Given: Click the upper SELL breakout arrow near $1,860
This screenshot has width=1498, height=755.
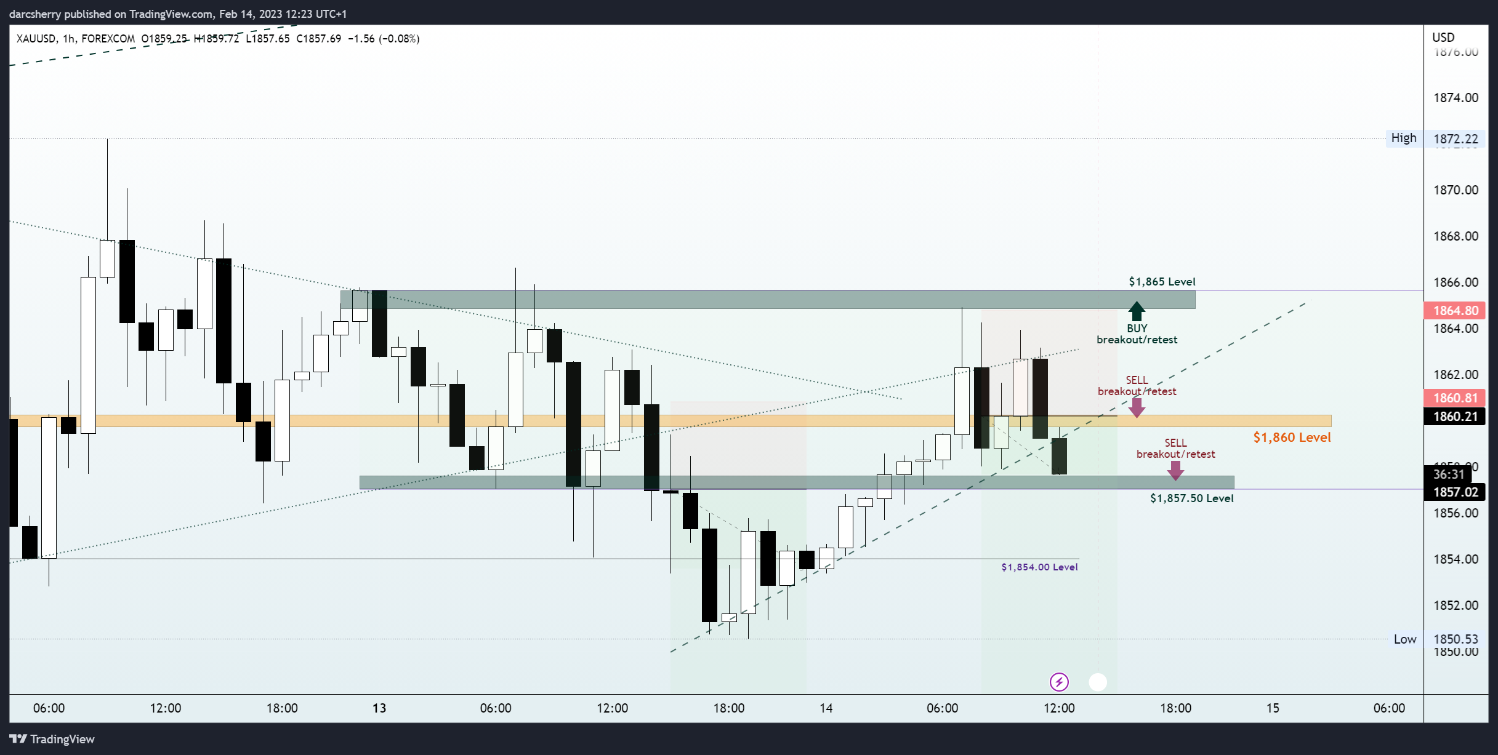Looking at the screenshot, I should click(1137, 408).
